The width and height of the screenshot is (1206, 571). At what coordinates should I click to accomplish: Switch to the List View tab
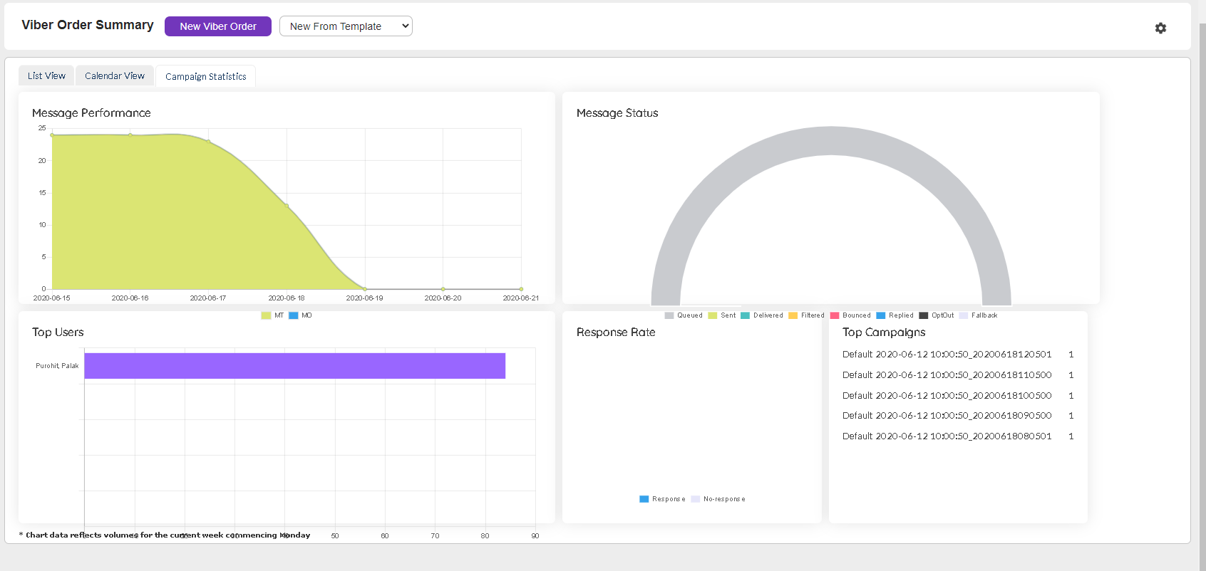[46, 75]
